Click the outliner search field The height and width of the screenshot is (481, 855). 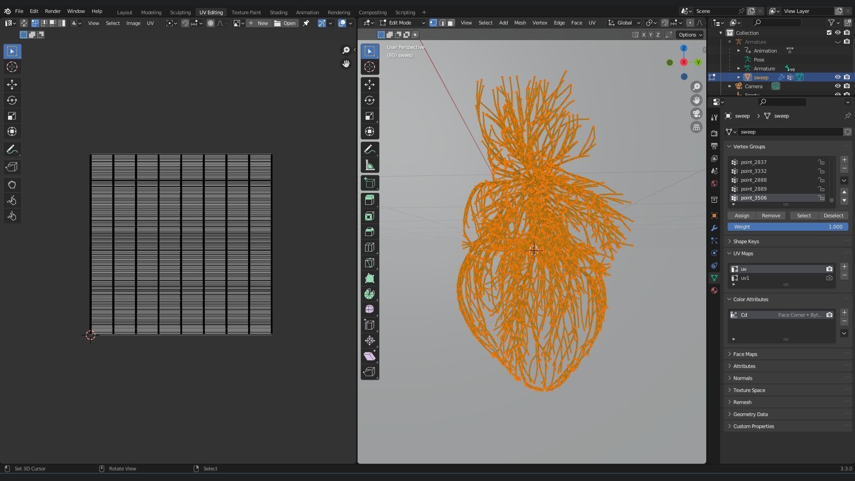(x=777, y=23)
